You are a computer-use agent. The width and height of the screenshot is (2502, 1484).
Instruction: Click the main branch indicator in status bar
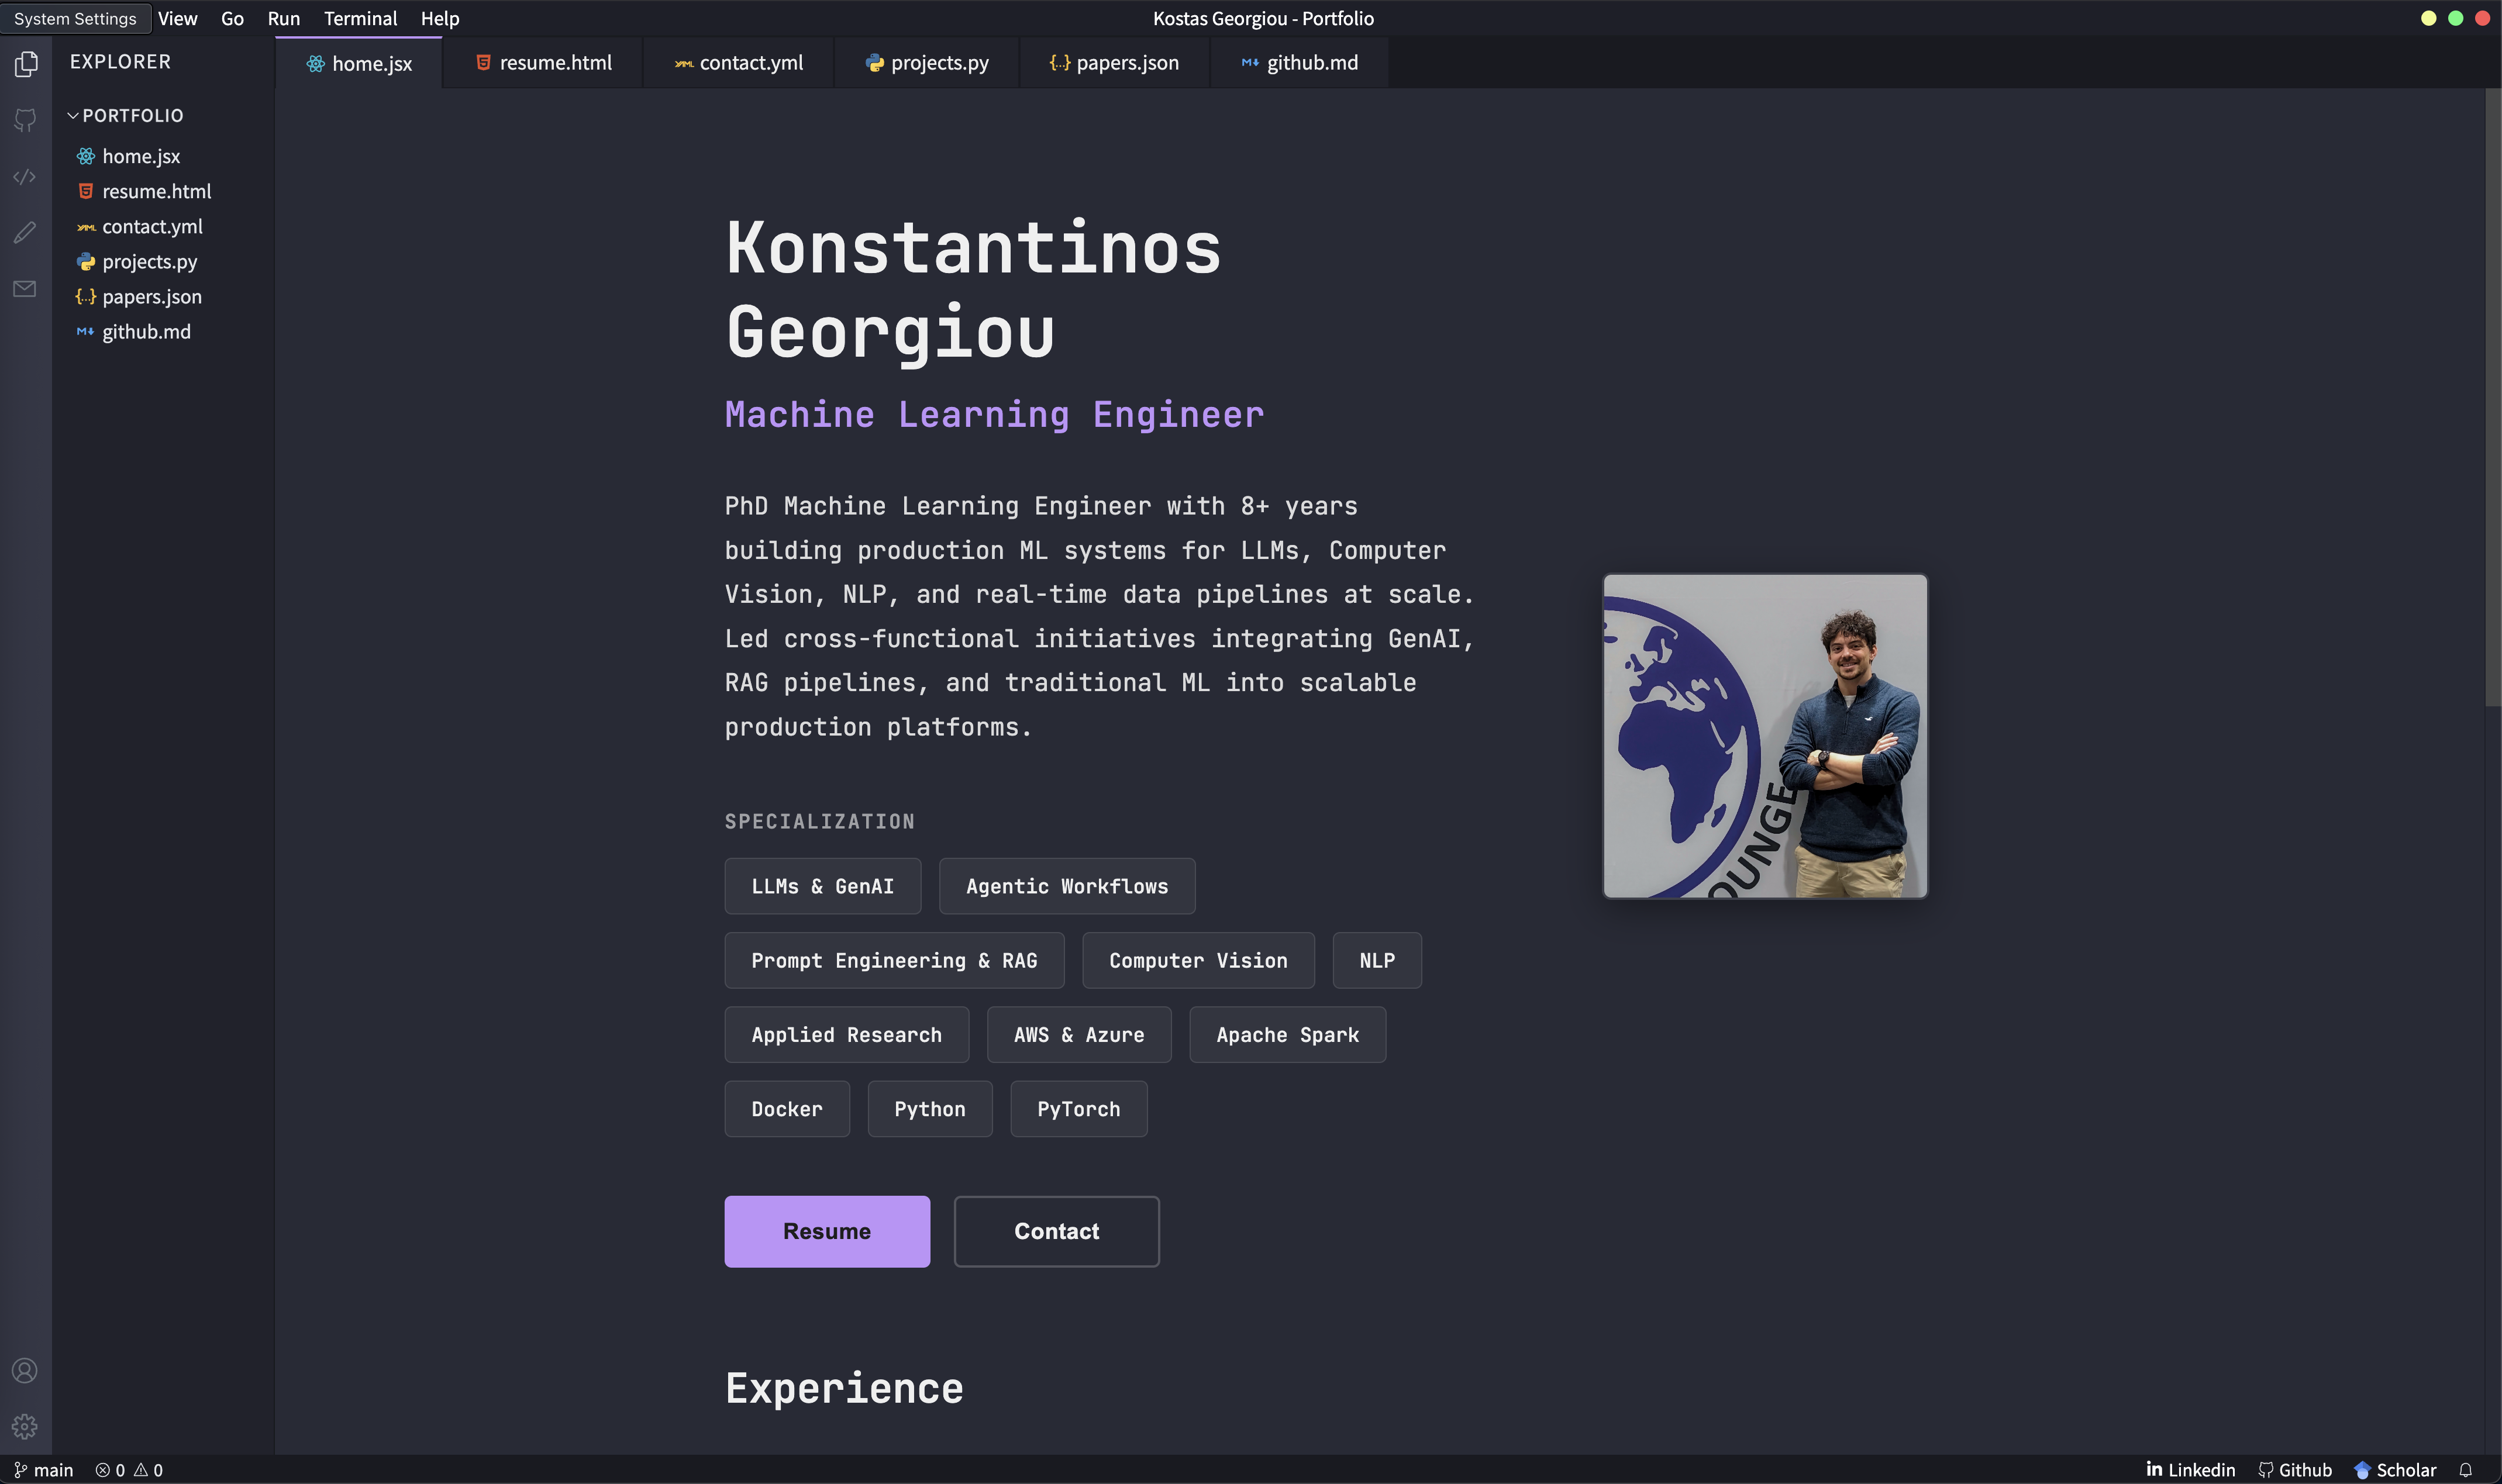tap(44, 1470)
